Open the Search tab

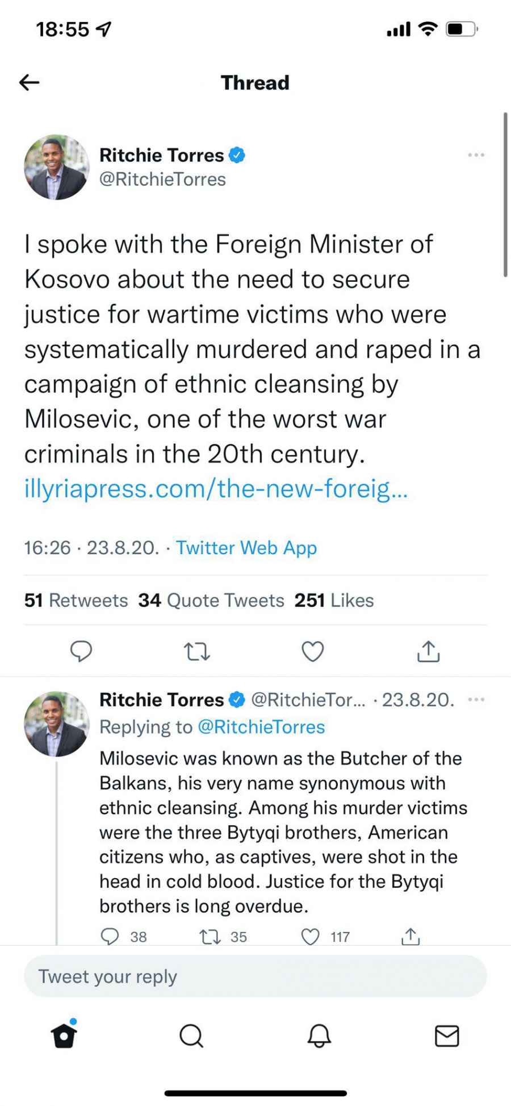[191, 1036]
